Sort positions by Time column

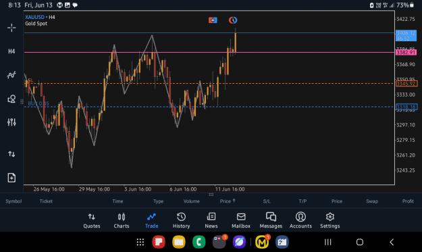point(117,201)
